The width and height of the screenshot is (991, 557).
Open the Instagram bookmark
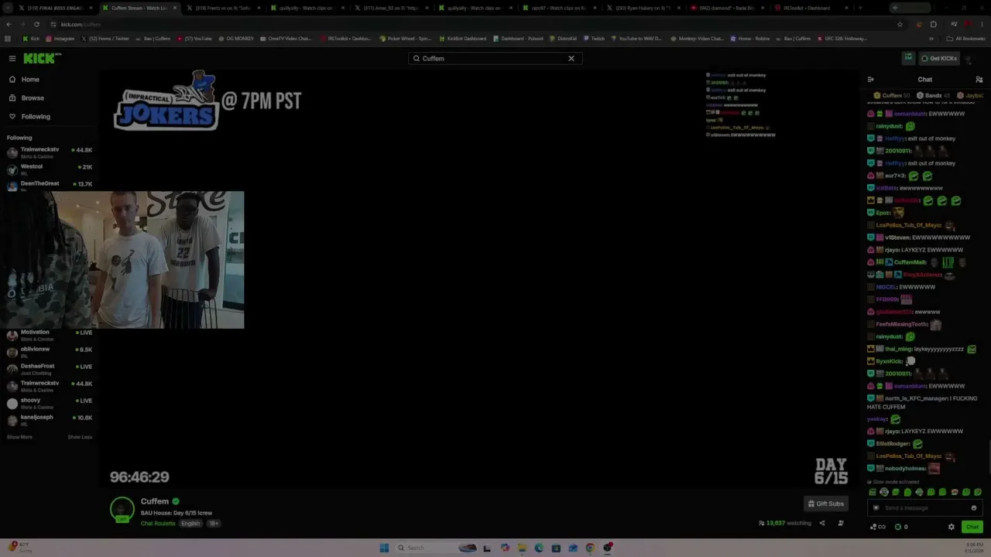coord(60,38)
